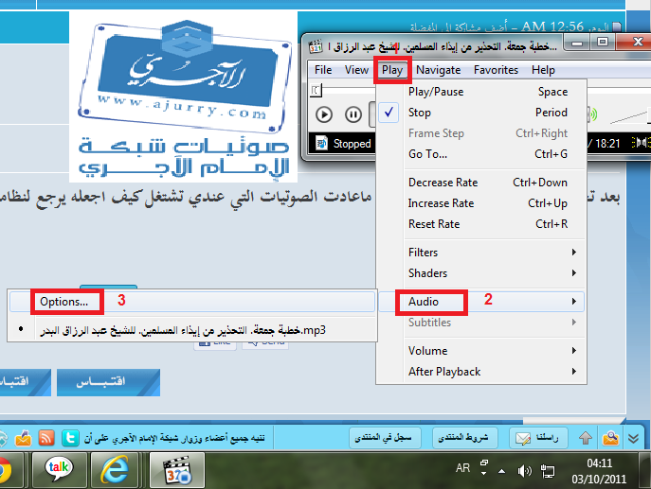Click Media Player Classic taskbar icon
The height and width of the screenshot is (489, 651).
point(177,467)
